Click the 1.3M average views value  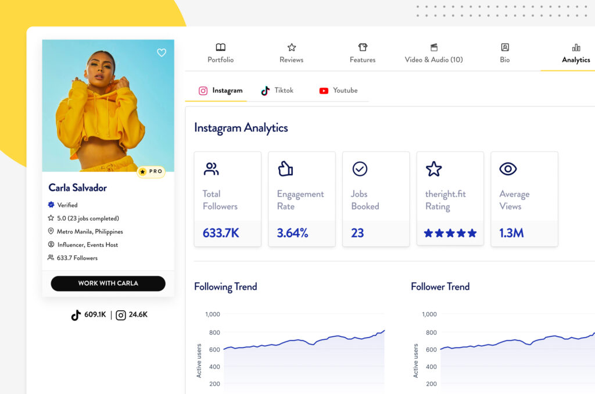(x=511, y=233)
